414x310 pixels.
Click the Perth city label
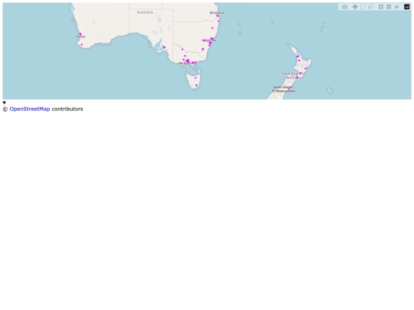pyautogui.click(x=80, y=37)
